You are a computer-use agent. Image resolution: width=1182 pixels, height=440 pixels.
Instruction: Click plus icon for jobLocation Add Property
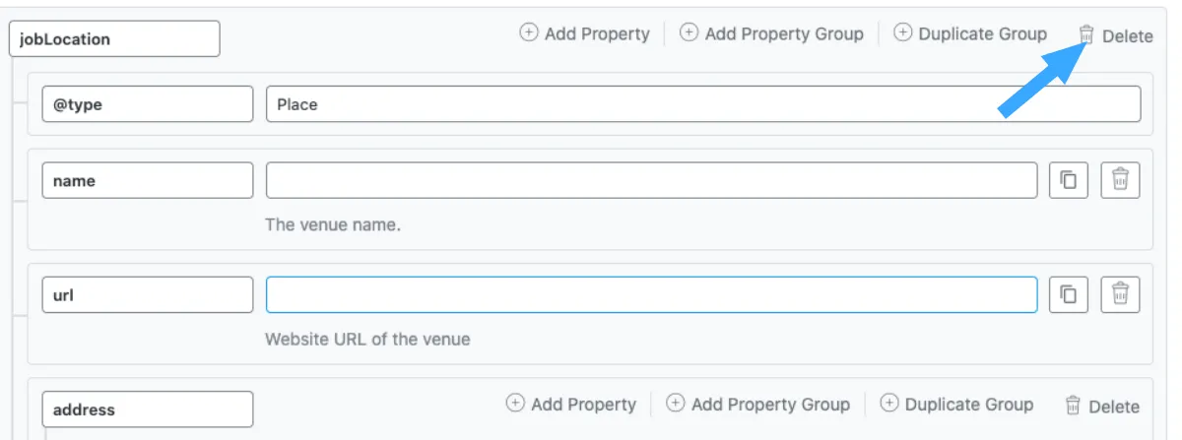[x=529, y=32]
